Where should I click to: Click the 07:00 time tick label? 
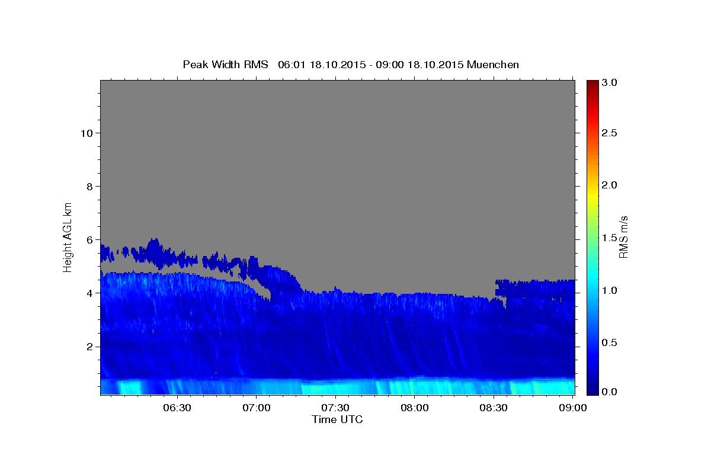pos(256,408)
